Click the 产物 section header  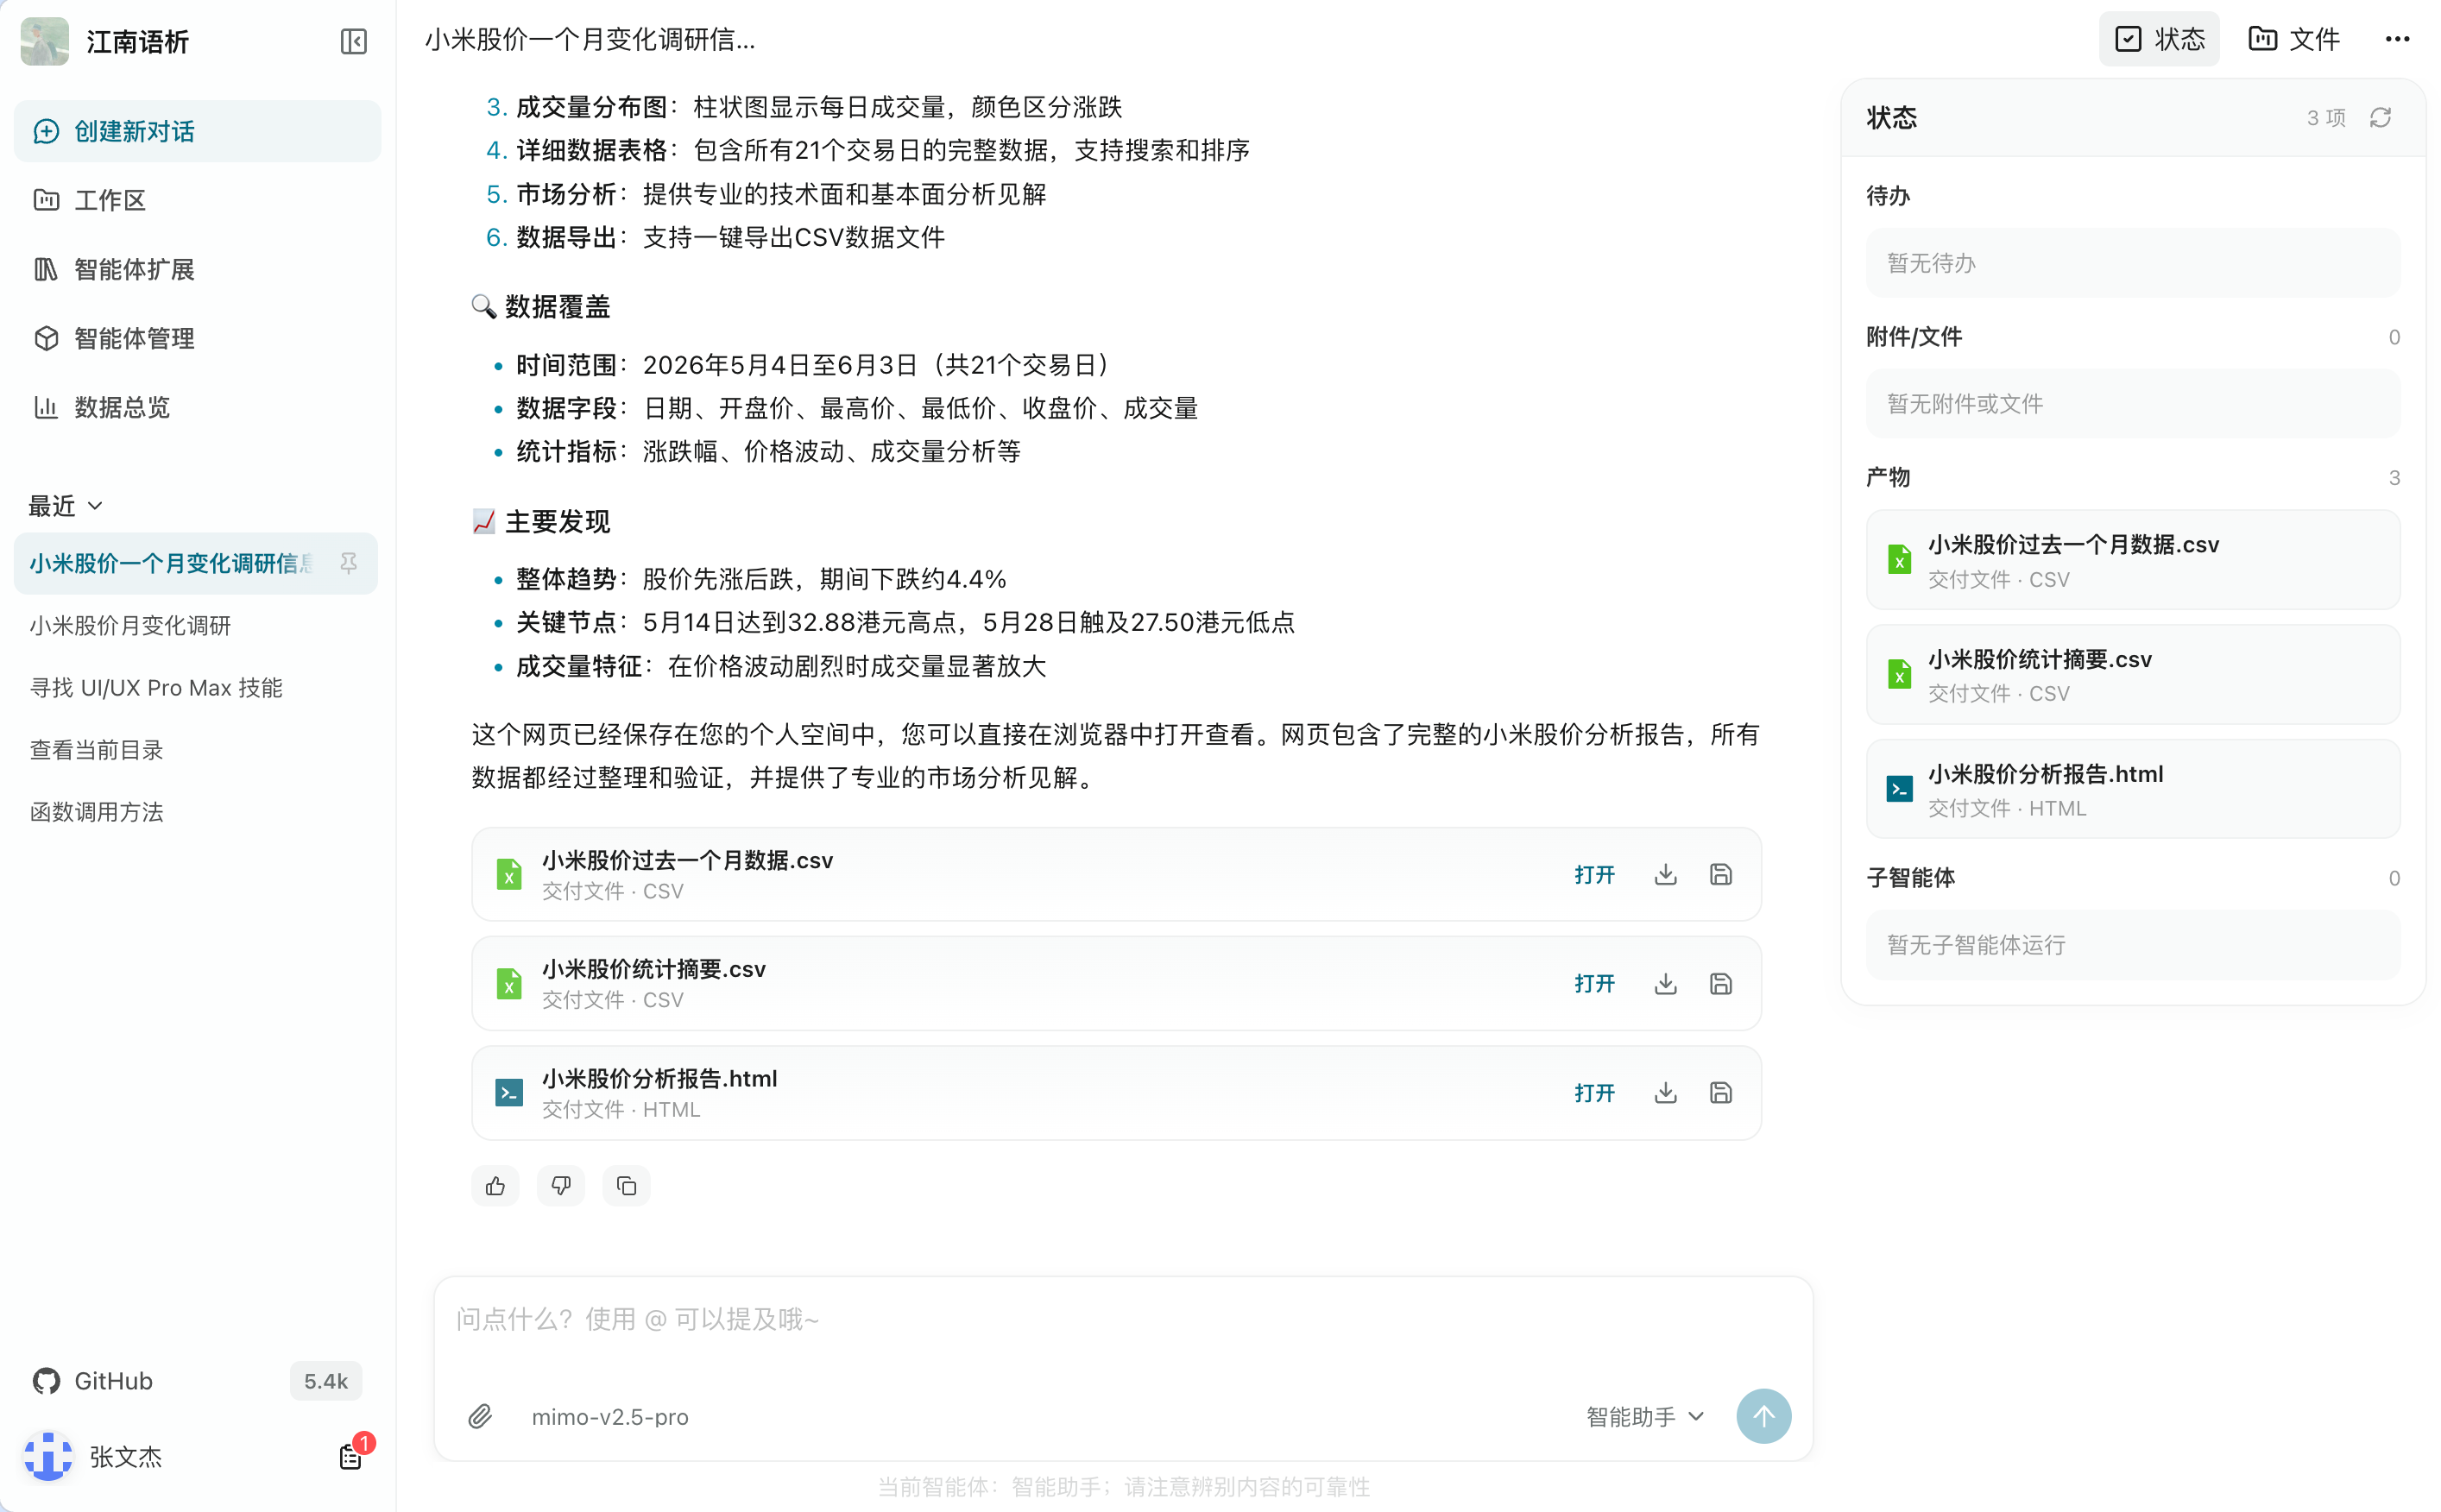pos(1888,477)
